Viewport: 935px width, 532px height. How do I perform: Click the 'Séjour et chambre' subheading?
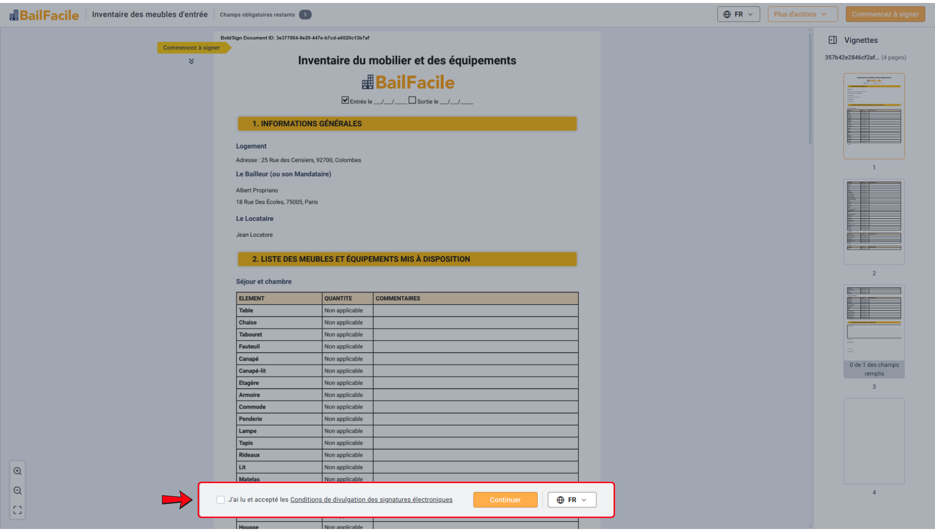[x=263, y=282]
